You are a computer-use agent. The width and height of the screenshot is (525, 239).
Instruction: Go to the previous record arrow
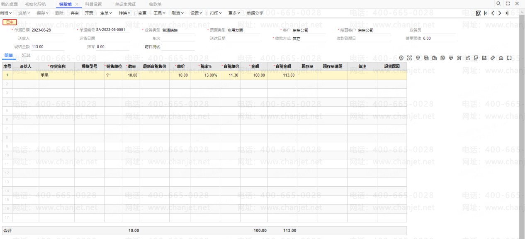(x=493, y=13)
